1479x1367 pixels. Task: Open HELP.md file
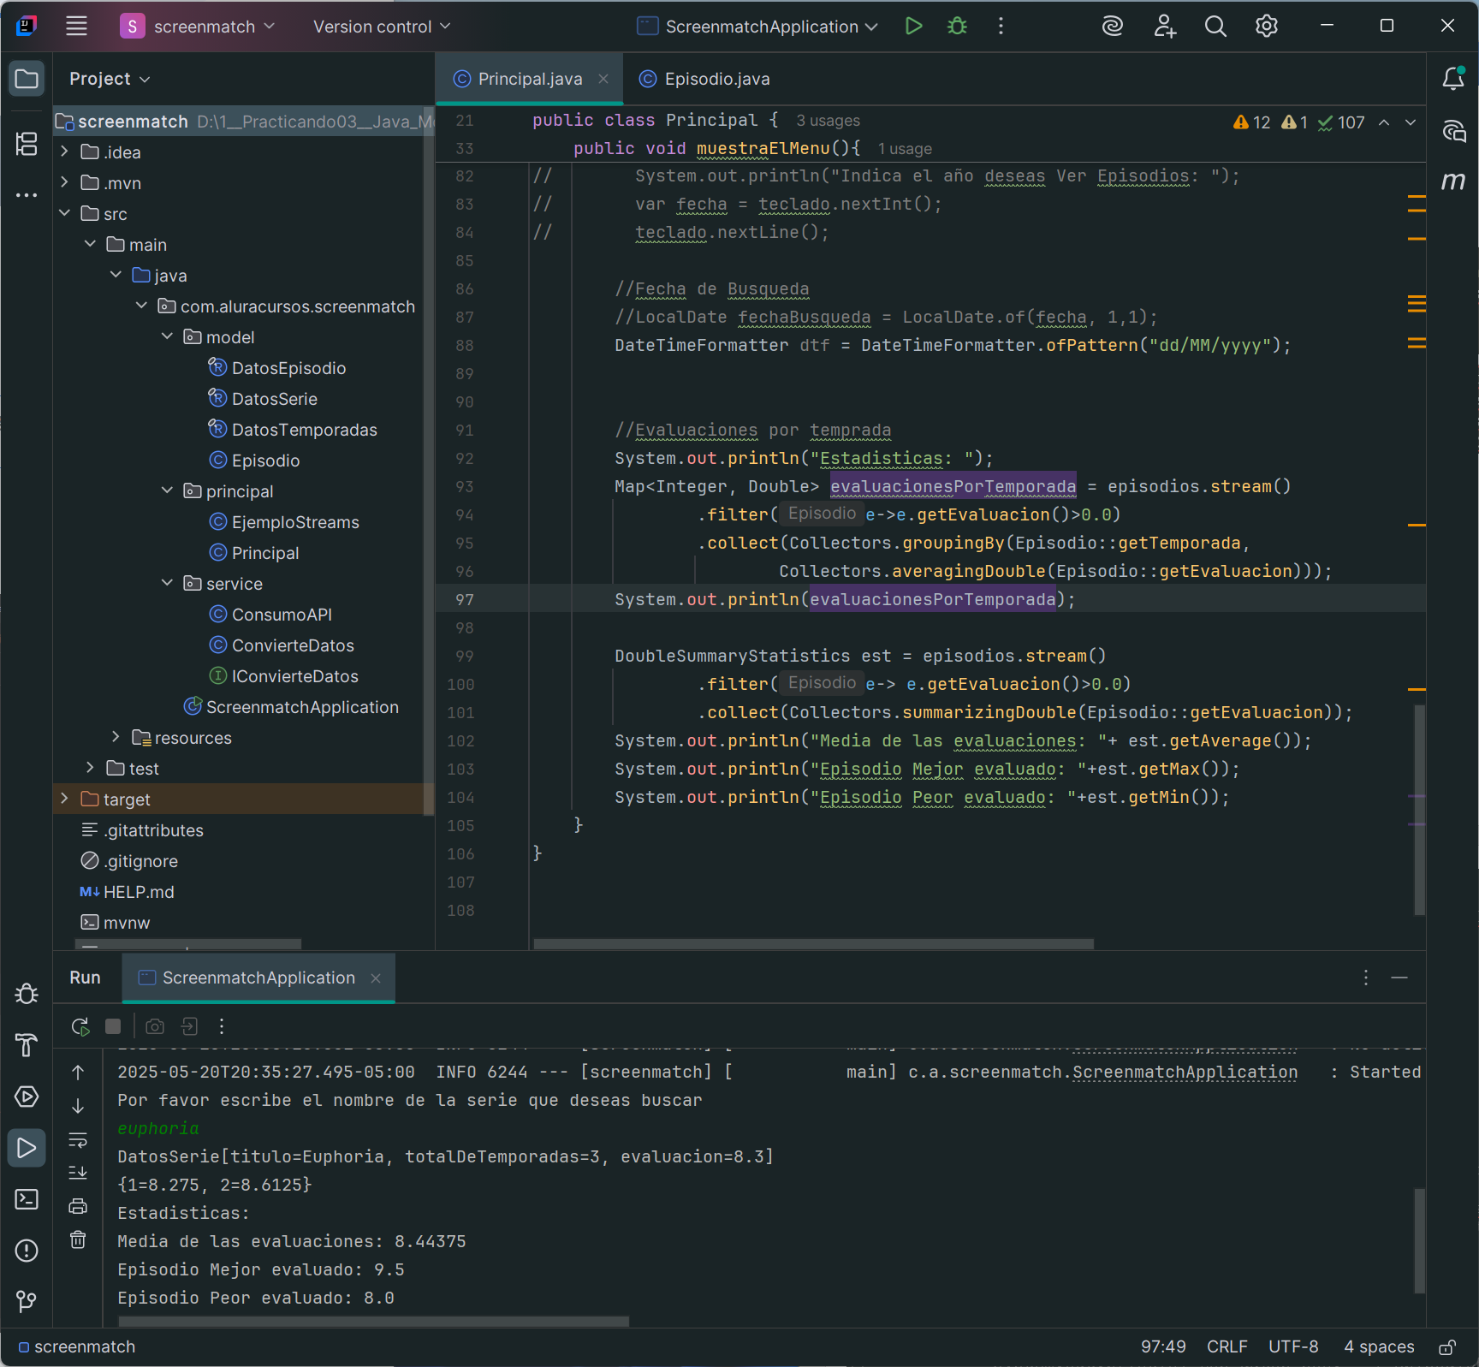coord(138,892)
